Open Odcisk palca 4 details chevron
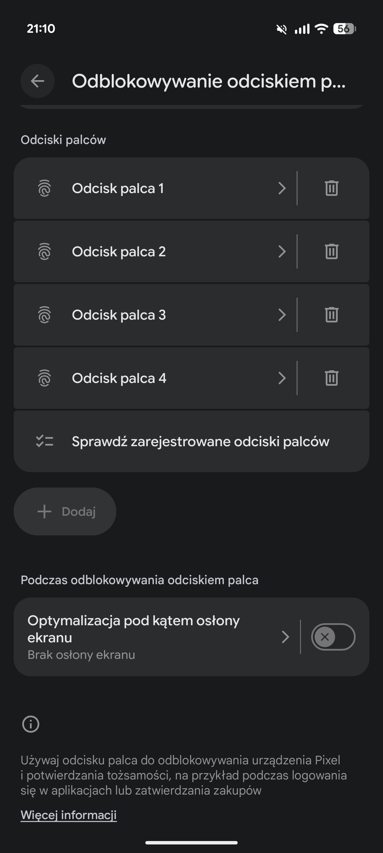 point(282,378)
